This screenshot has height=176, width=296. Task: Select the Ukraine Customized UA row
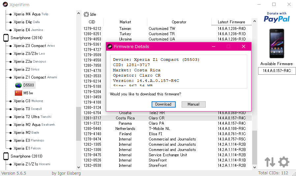[167, 39]
